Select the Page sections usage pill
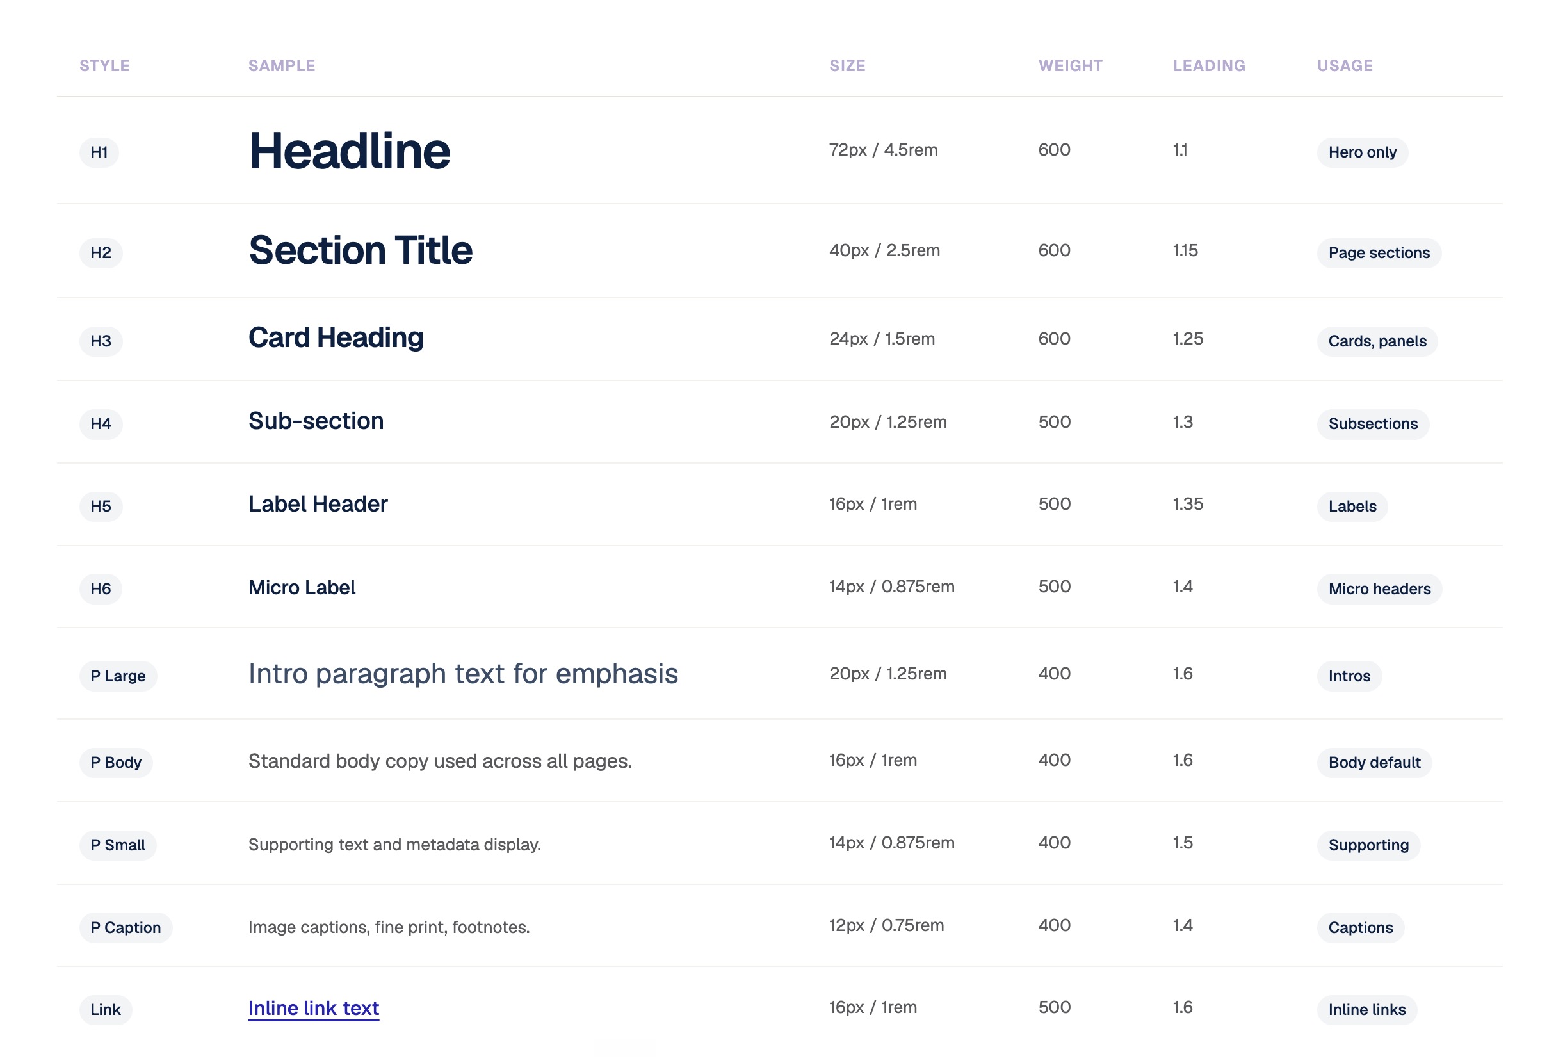The width and height of the screenshot is (1556, 1063). click(x=1379, y=253)
